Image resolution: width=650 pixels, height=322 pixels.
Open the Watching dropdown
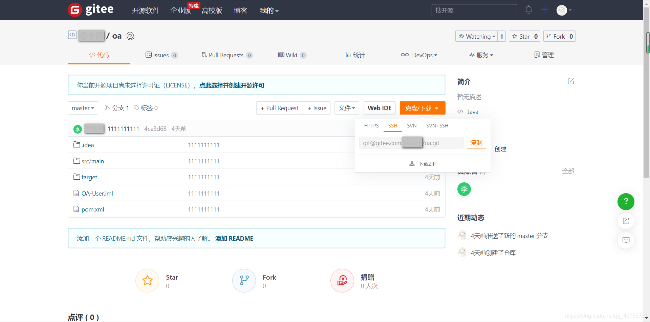(x=476, y=36)
